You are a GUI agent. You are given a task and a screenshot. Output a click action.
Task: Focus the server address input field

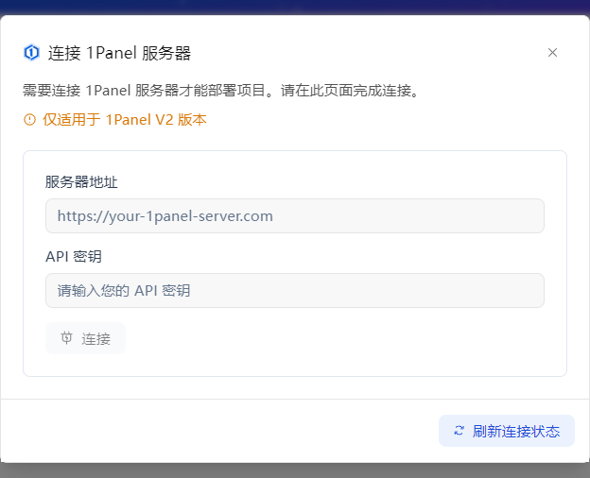[295, 216]
